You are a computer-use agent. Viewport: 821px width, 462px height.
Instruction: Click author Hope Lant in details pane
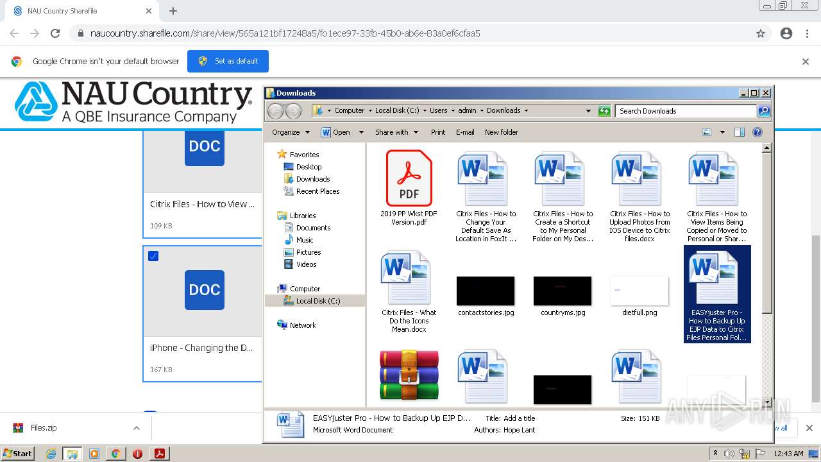pyautogui.click(x=519, y=430)
